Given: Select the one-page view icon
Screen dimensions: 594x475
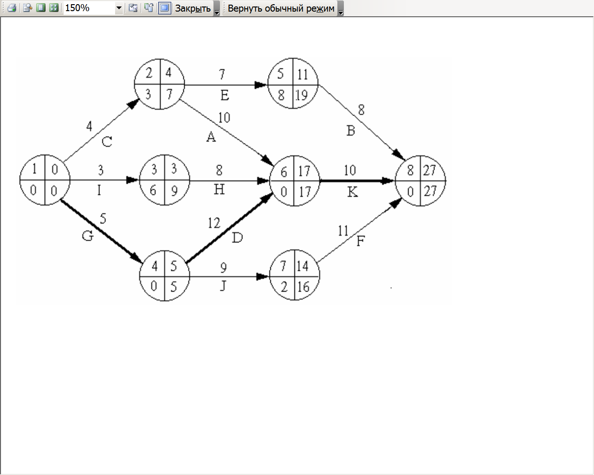Looking at the screenshot, I should (x=41, y=8).
